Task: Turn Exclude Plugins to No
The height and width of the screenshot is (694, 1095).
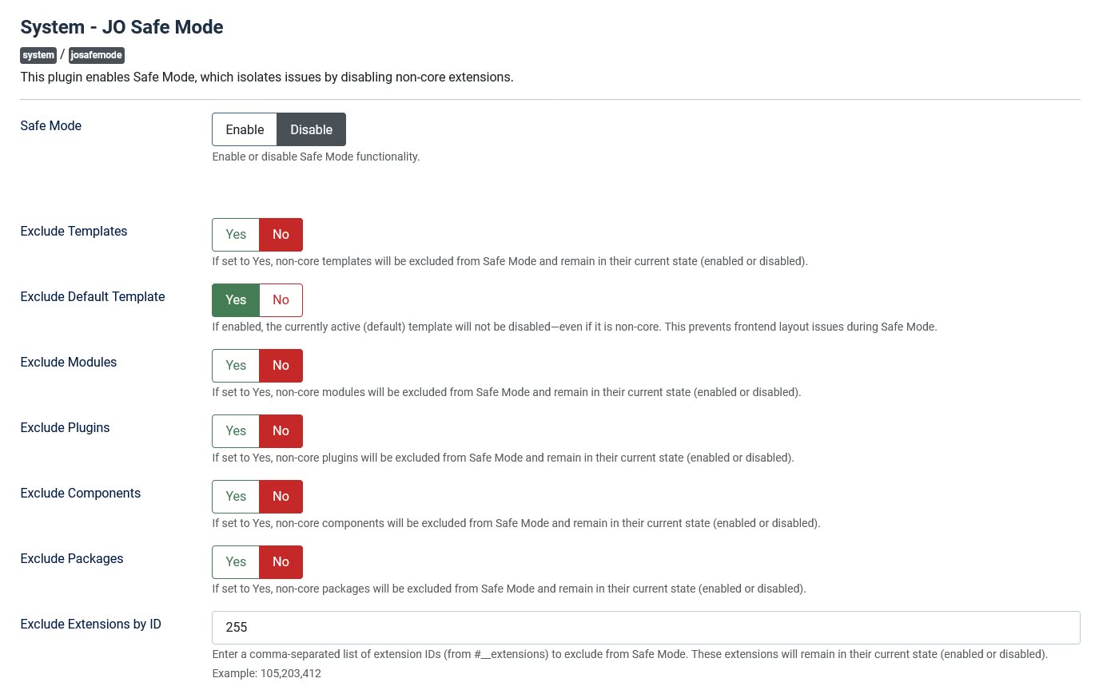Action: [281, 431]
